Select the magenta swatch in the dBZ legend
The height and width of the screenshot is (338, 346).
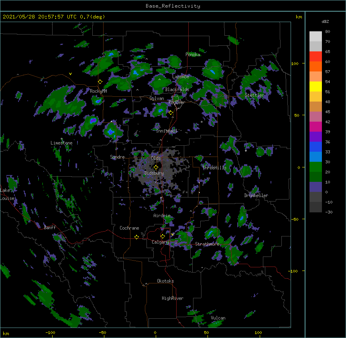[315, 126]
